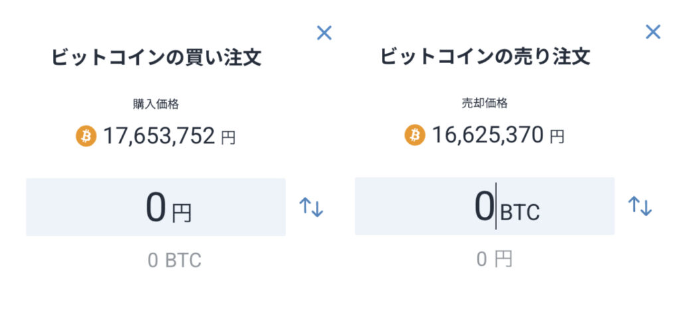Close the Bitcoin sell order dialog
Image resolution: width=680 pixels, height=313 pixels.
click(x=653, y=32)
